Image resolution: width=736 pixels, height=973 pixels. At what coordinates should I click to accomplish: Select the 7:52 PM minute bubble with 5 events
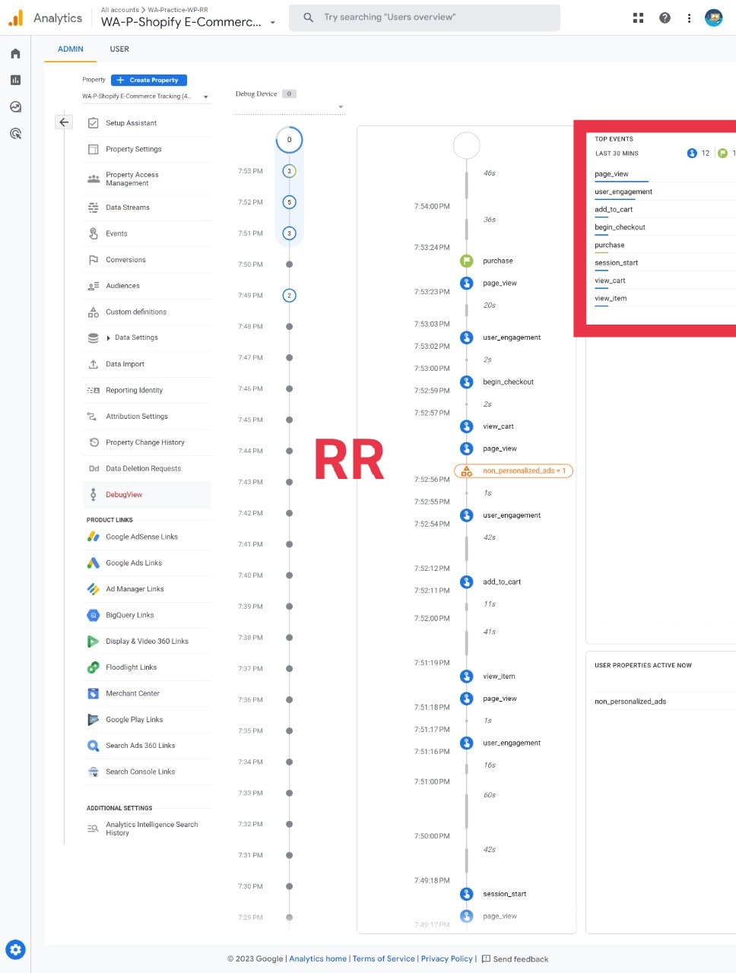point(289,202)
